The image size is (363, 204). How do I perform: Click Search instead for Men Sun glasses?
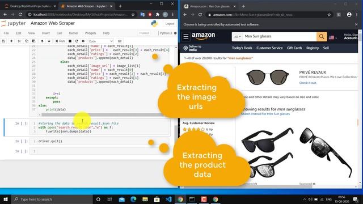point(265,114)
